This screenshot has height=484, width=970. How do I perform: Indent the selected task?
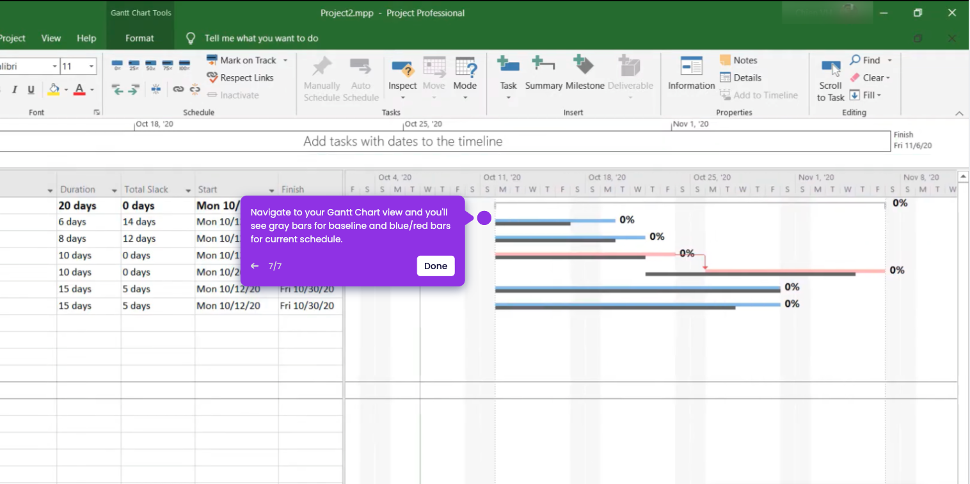click(x=134, y=90)
